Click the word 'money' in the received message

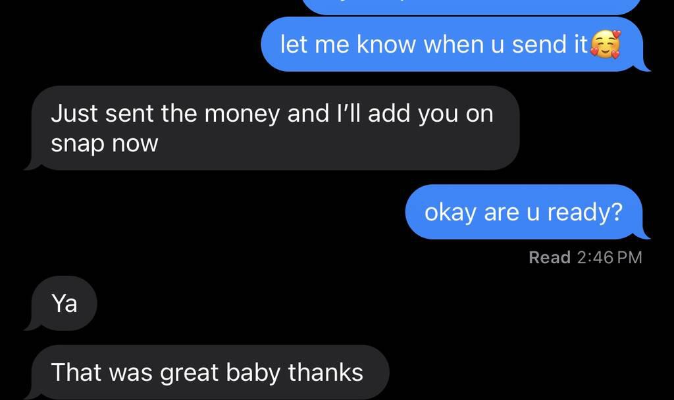[242, 115]
